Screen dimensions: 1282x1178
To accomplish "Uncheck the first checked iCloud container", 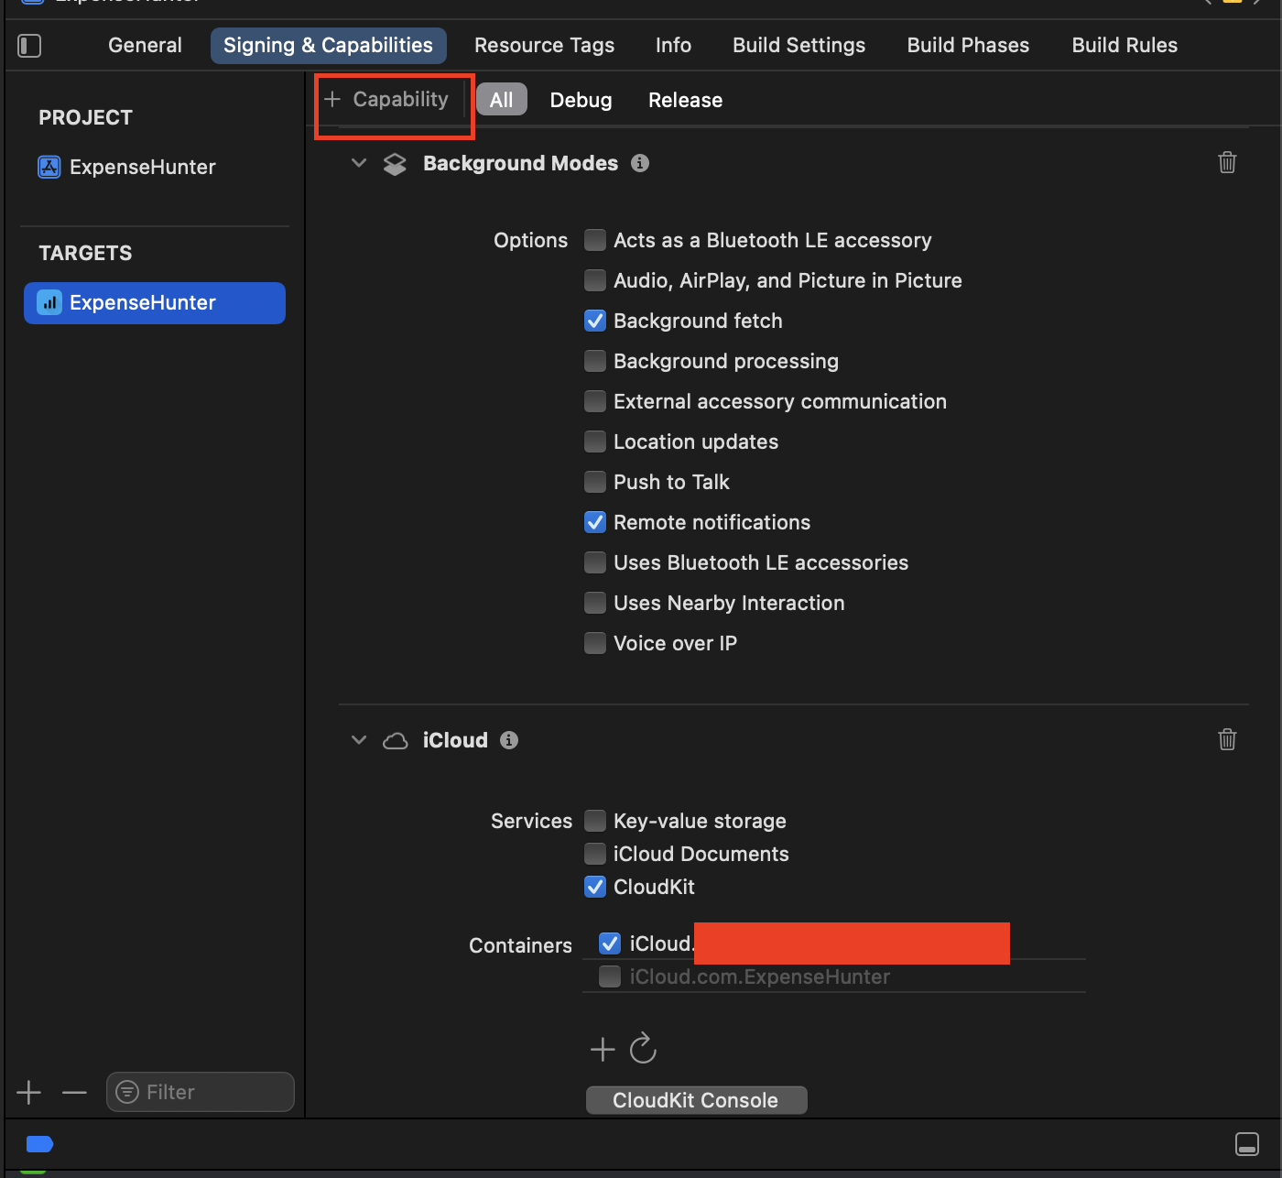I will [x=610, y=943].
